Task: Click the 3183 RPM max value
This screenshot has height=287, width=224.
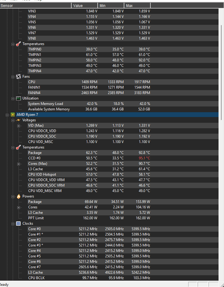Action: (x=142, y=93)
